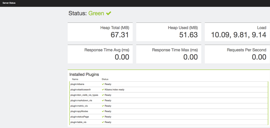Click the checkmark icon for plugin:kibana
Screen dimensions: 270x128
click(x=103, y=84)
